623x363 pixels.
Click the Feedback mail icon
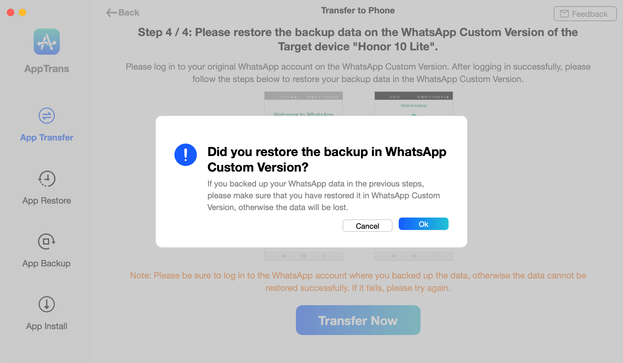[x=564, y=14]
